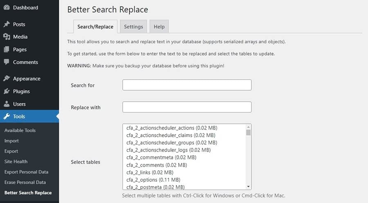Image resolution: width=368 pixels, height=203 pixels.
Task: Click the Media library icon
Action: (7, 37)
